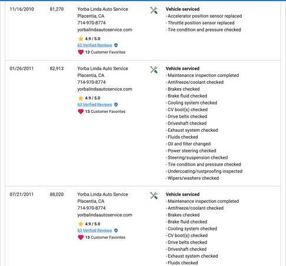286x266 pixels.
Task: Click the heart favorites icon in 07/21/2011 entry
Action: pos(81,238)
